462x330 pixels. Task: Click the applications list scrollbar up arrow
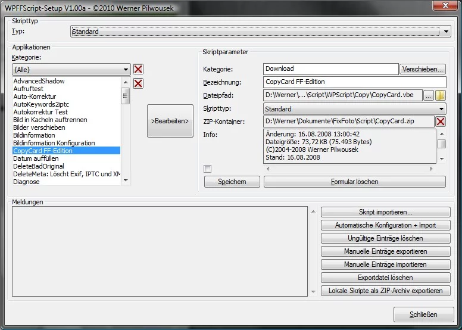pyautogui.click(x=126, y=82)
